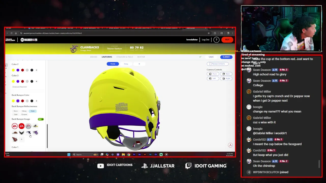Click the left panel vertical scrollbar
Image resolution: width=326 pixels, height=183 pixels.
47,136
